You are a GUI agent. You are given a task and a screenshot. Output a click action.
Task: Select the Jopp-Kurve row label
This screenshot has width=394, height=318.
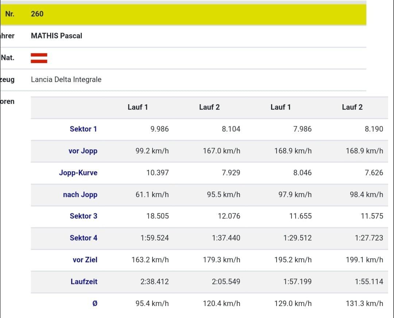coord(78,173)
